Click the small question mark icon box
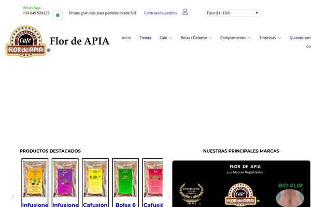The image size is (311, 207). point(58,15)
